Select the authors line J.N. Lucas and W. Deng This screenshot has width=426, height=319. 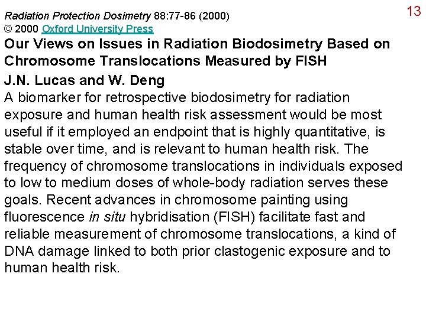tap(85, 80)
